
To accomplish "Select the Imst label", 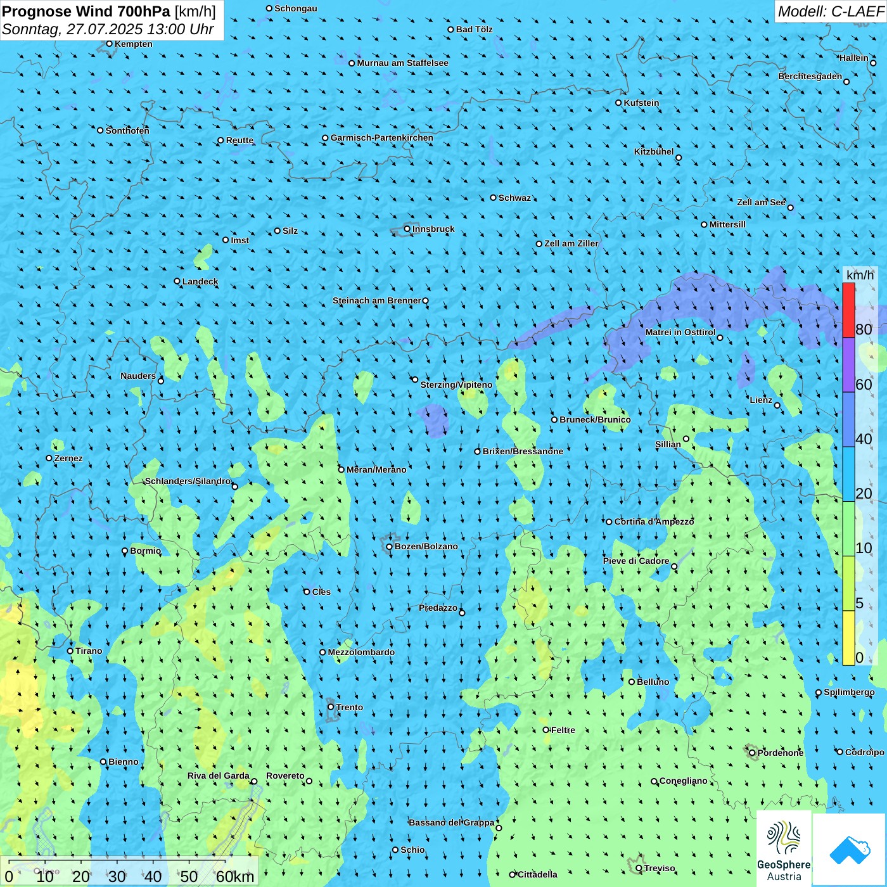I will (240, 240).
